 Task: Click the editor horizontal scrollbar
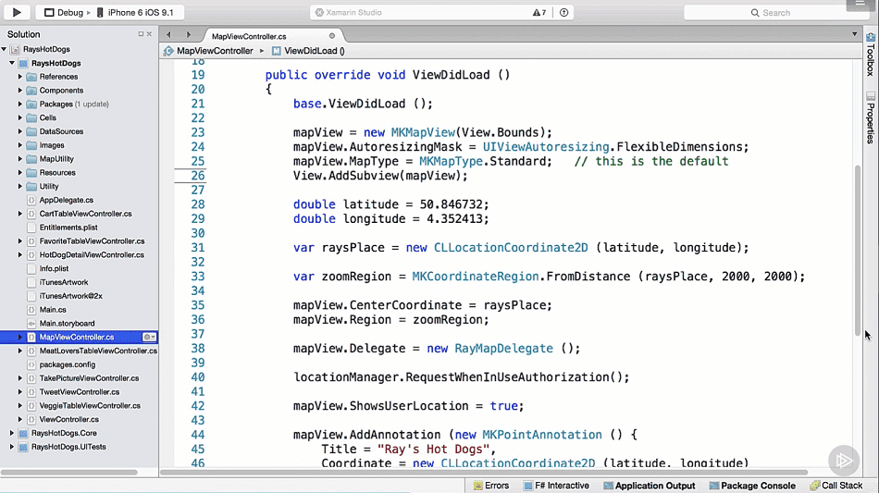[x=484, y=473]
